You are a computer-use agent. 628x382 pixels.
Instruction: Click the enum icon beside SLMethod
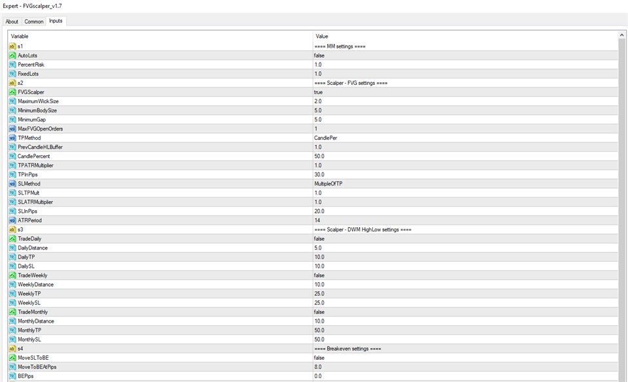coord(12,183)
